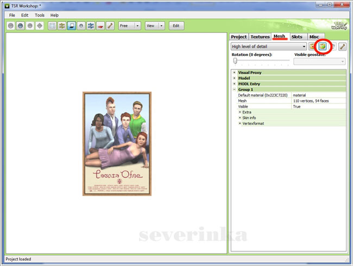Collapse the Group 1 section
This screenshot has height=266, width=353.
point(234,89)
